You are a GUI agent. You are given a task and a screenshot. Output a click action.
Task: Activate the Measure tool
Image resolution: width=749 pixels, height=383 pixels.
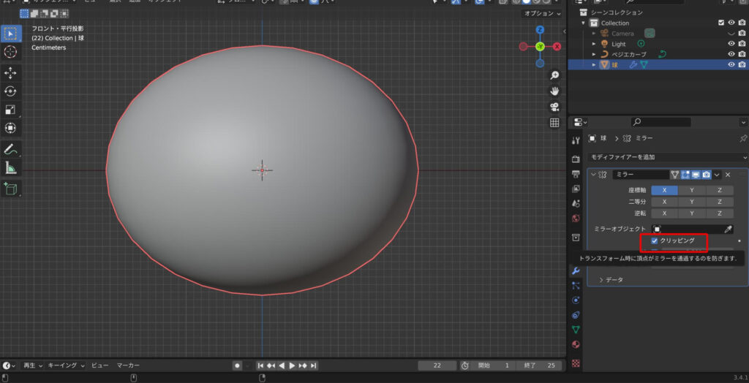pos(11,168)
